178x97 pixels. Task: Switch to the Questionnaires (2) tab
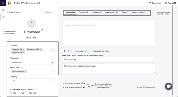click(139, 12)
